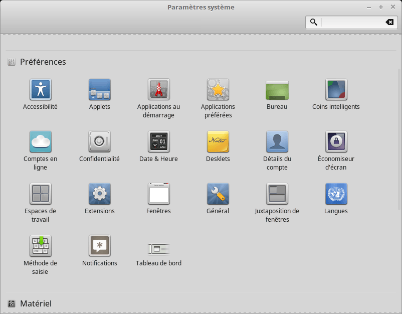The image size is (402, 314).
Task: Open Détails du compte
Action: [277, 142]
